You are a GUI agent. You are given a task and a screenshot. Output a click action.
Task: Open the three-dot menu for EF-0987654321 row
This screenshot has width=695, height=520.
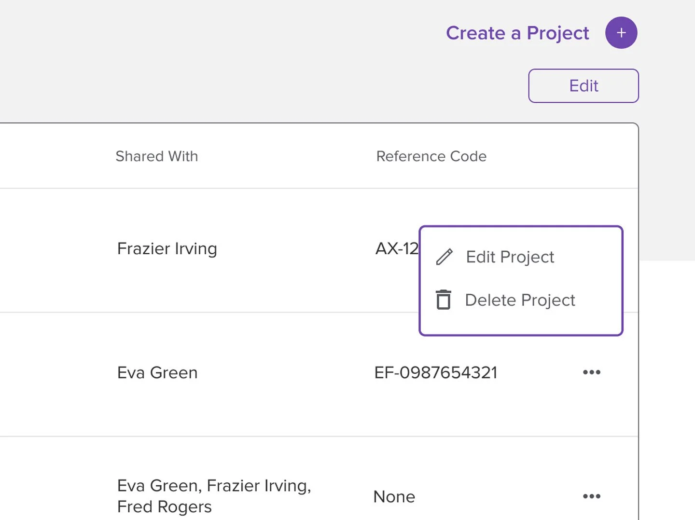point(591,372)
